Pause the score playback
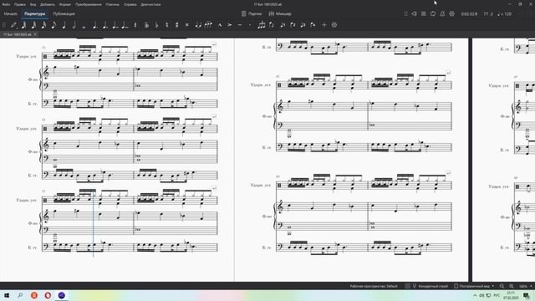The height and width of the screenshot is (301, 535). click(424, 14)
